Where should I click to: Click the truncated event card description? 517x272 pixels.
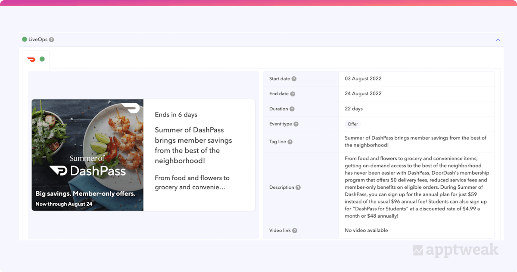[x=192, y=183]
